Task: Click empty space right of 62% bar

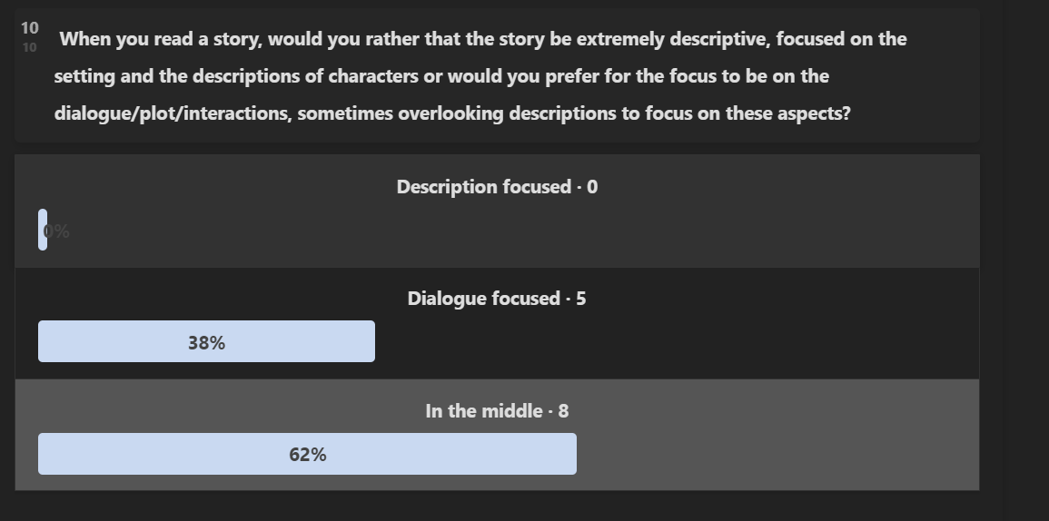Action: click(772, 454)
